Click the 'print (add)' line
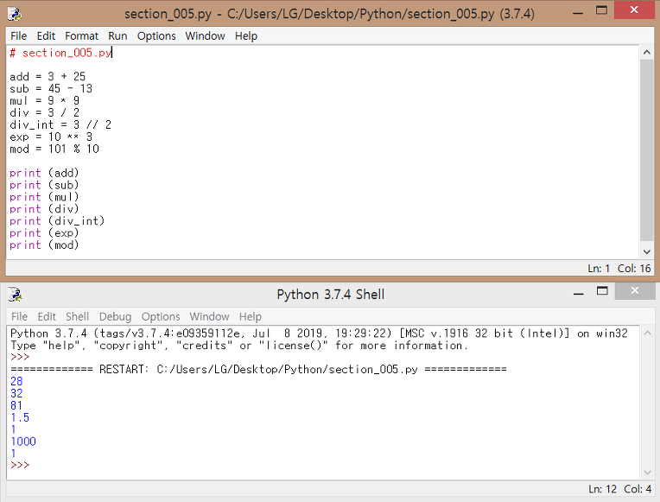This screenshot has width=660, height=502. pyautogui.click(x=44, y=173)
